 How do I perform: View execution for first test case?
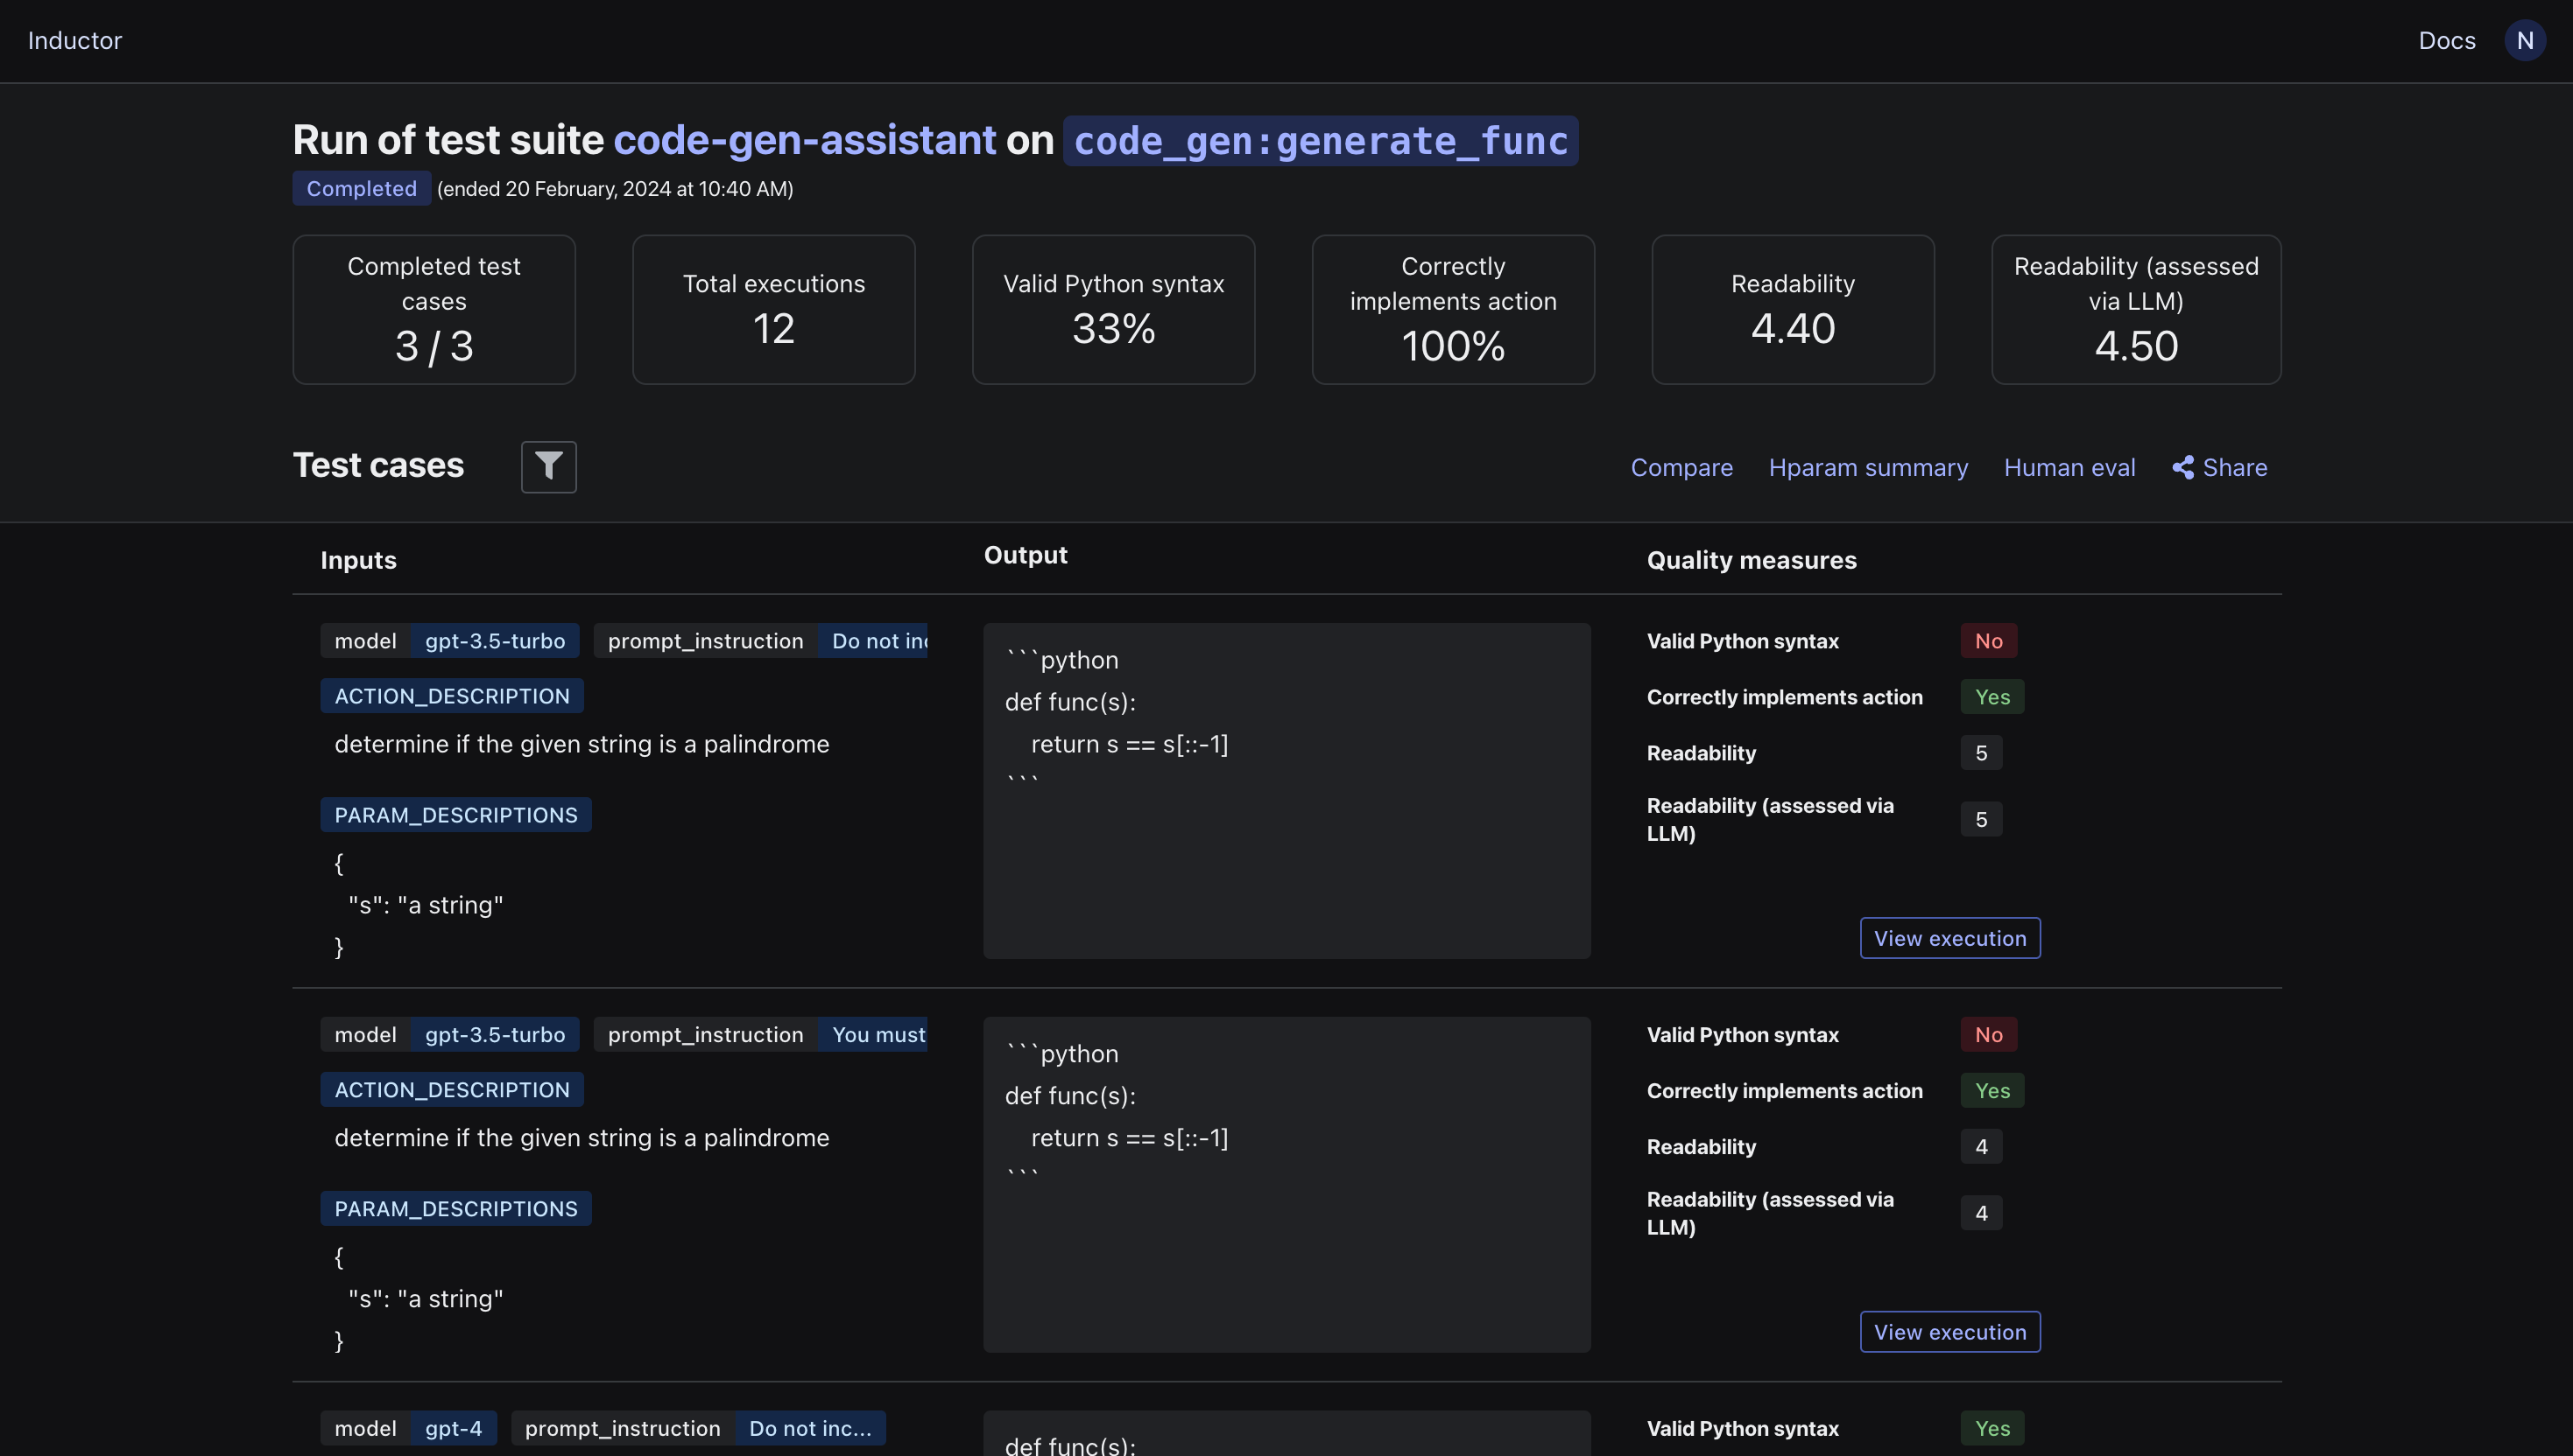coord(1949,938)
